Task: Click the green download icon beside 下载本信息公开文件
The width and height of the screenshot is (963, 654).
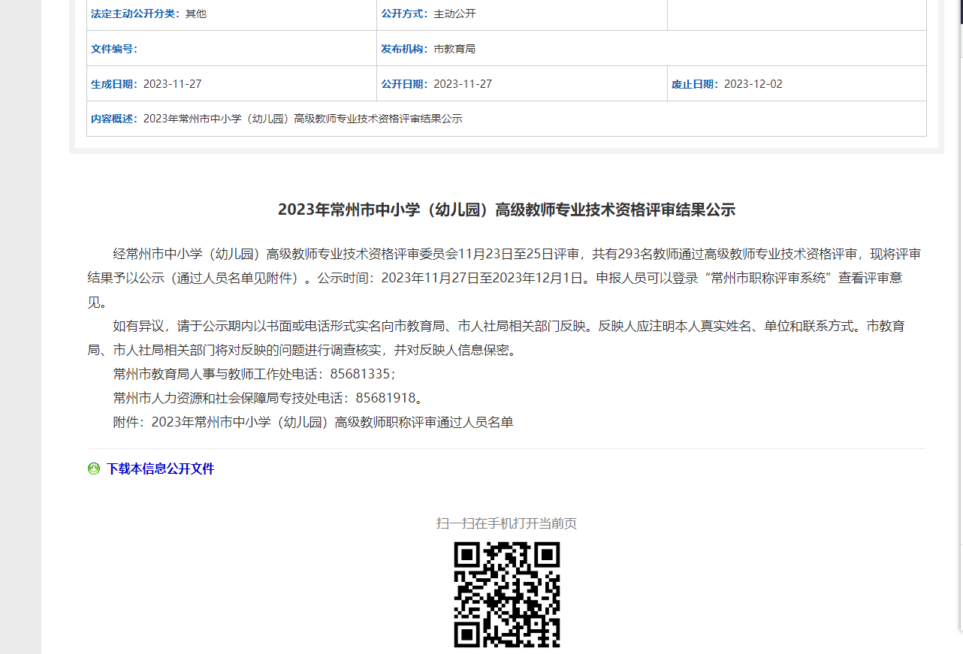Action: pos(94,469)
